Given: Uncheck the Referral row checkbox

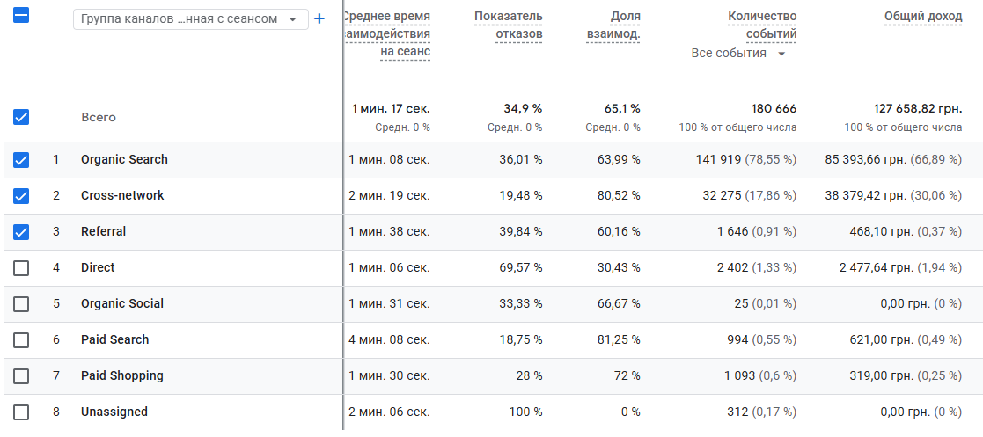Looking at the screenshot, I should click(x=21, y=231).
